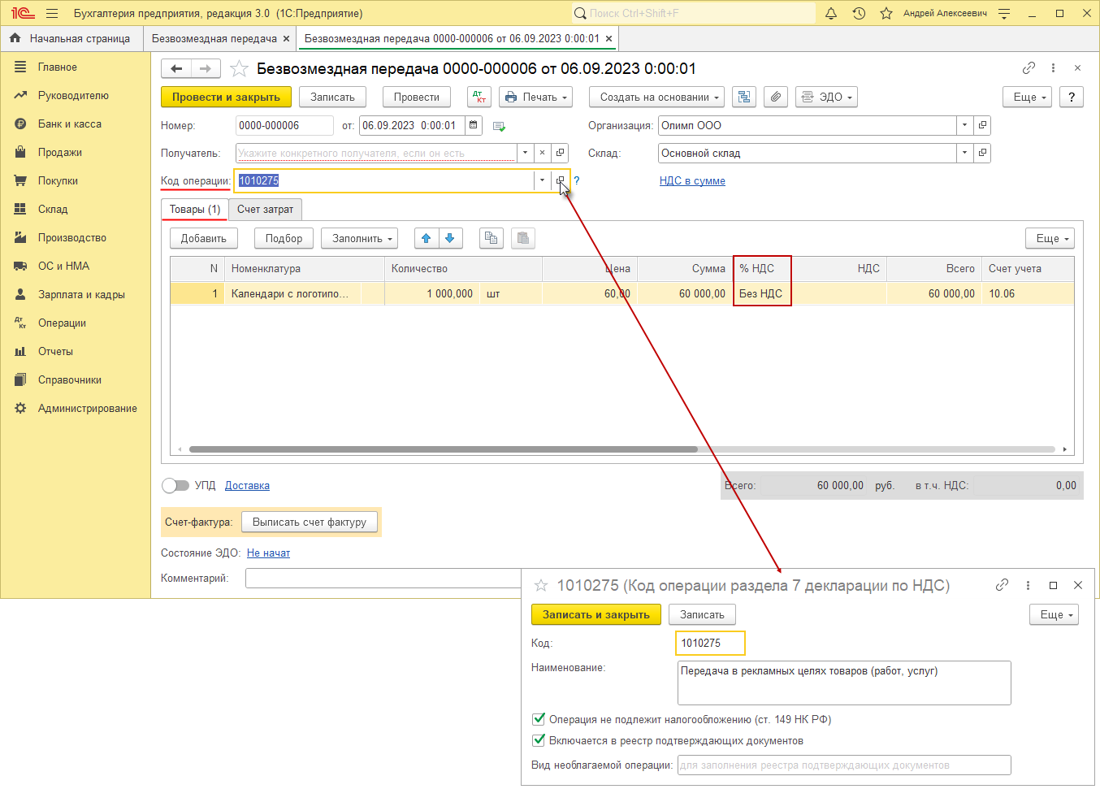Screen dimensions: 1100x789
Task: Uncheck Операция не подлежит налогообложению
Action: point(538,719)
